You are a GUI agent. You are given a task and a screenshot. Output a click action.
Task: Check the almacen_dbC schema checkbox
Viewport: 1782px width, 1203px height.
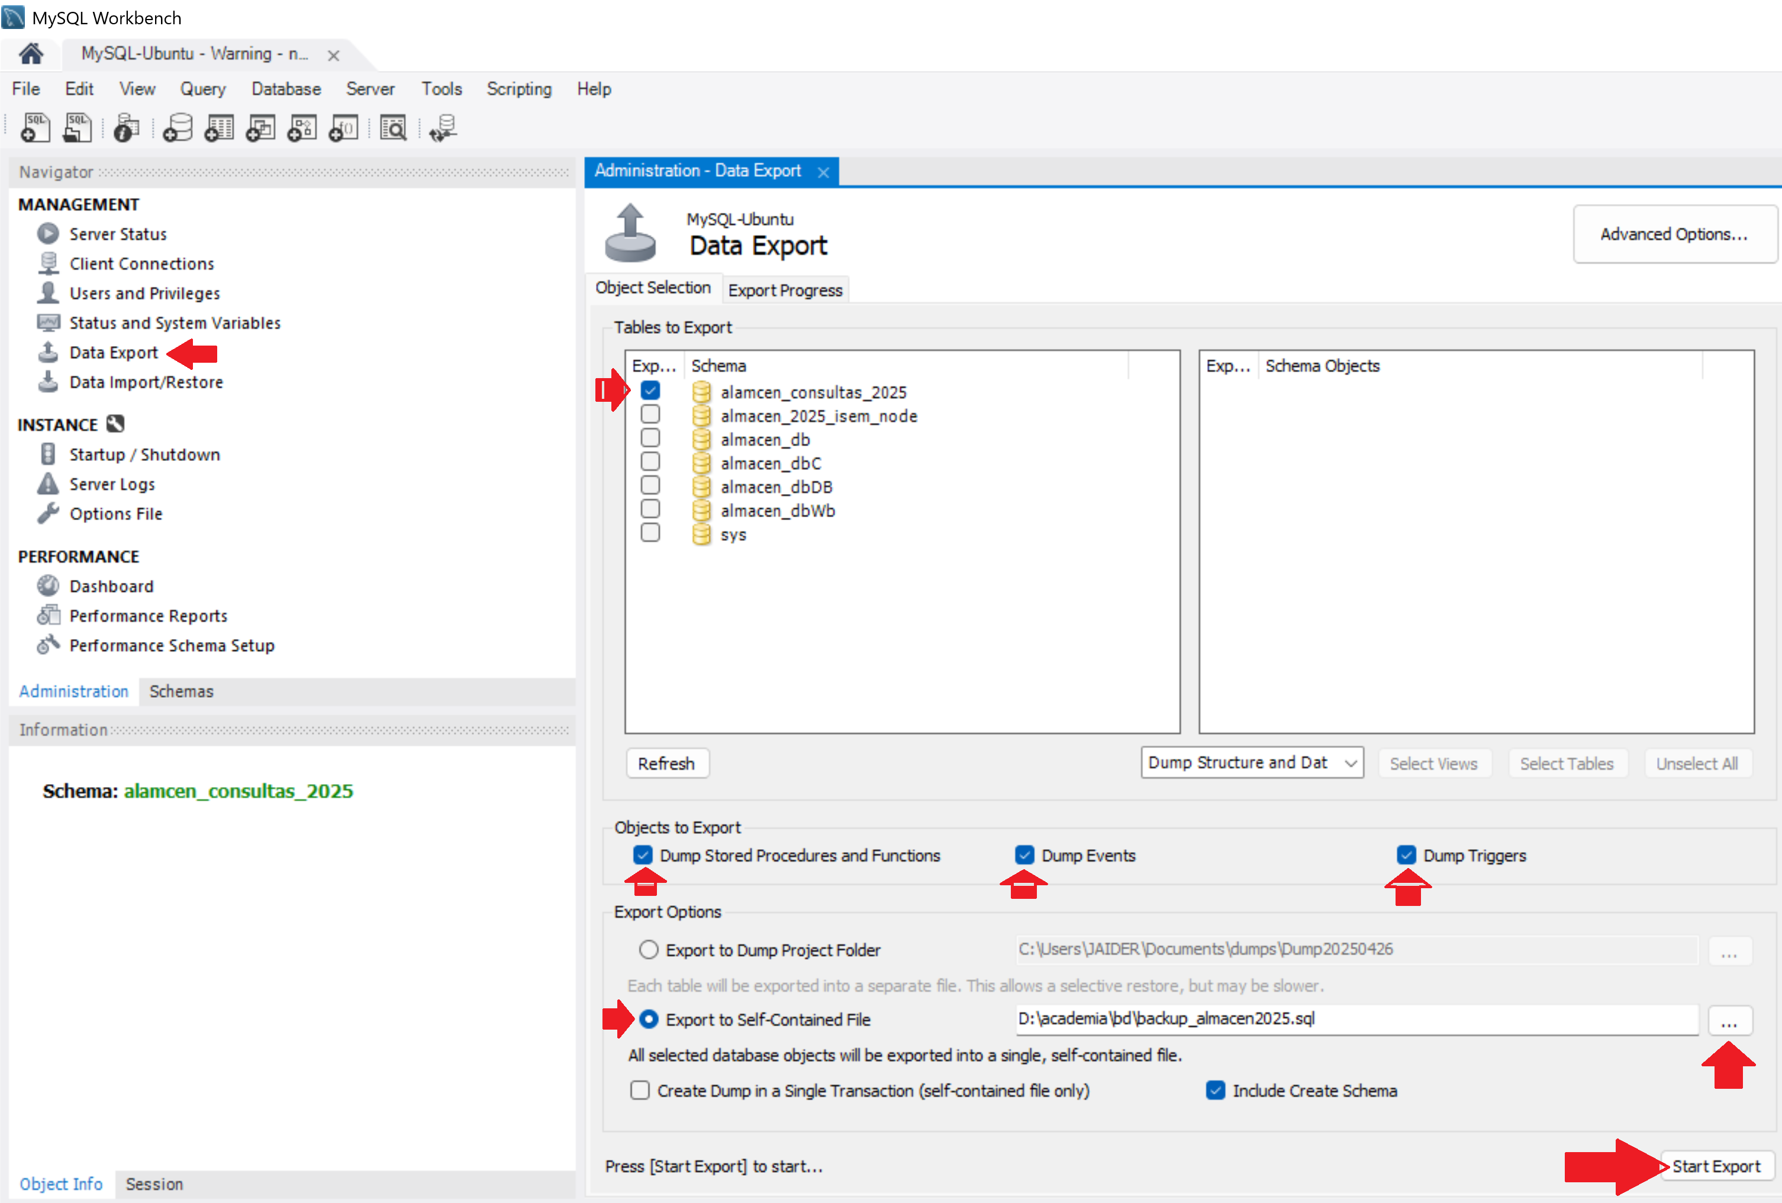coord(650,462)
